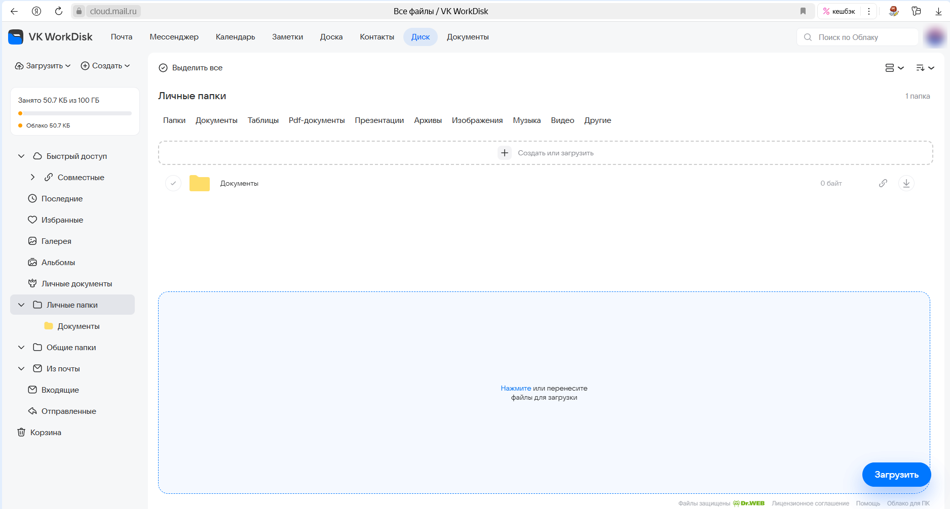
Task: Filter by Изображения file type
Action: point(477,120)
